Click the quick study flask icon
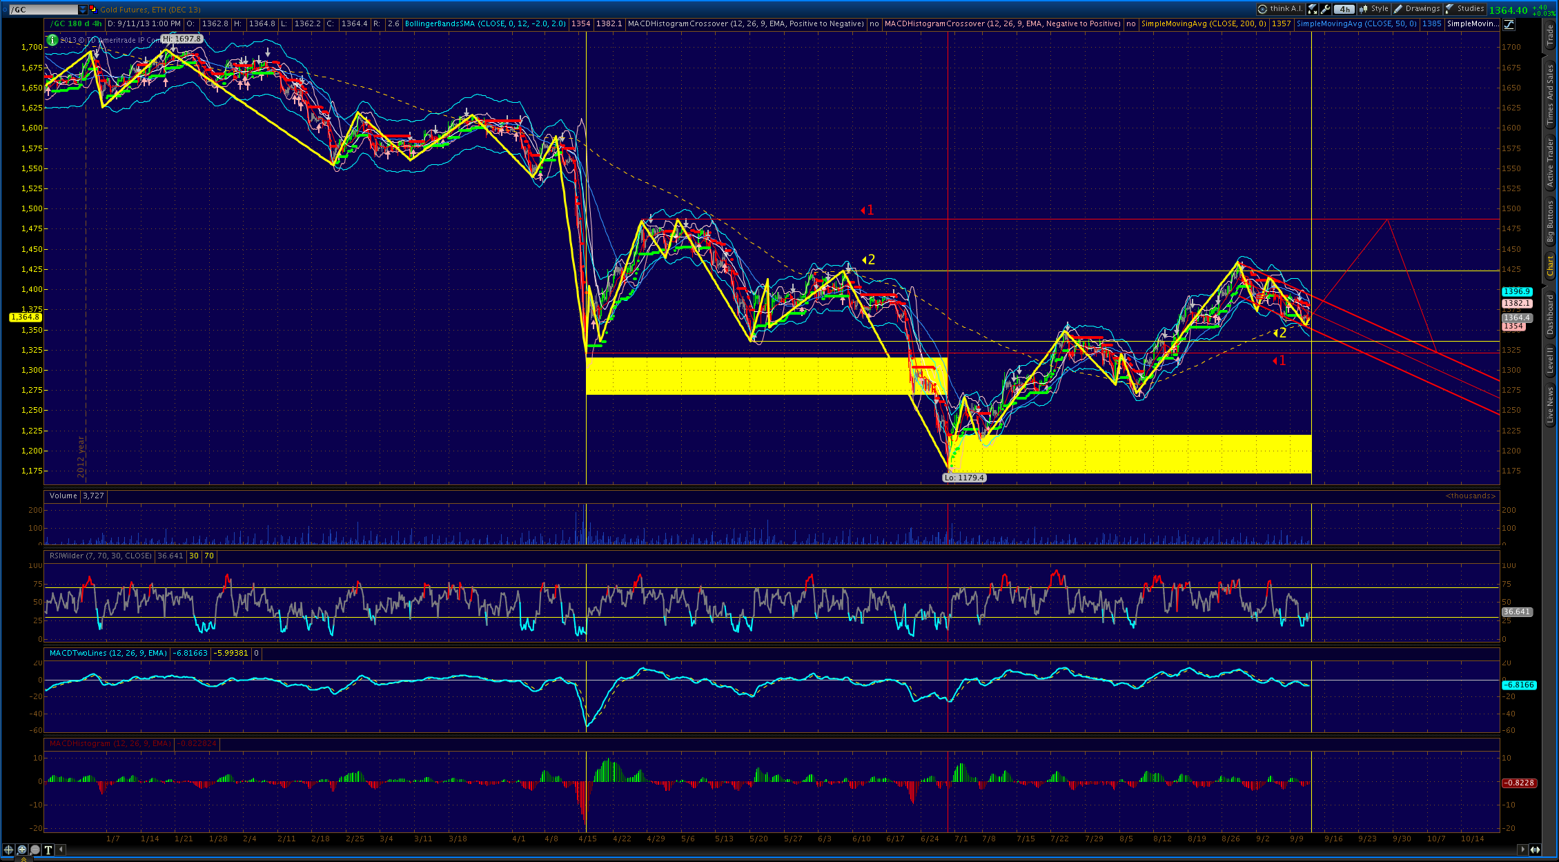1559x862 pixels. pyautogui.click(x=1312, y=9)
